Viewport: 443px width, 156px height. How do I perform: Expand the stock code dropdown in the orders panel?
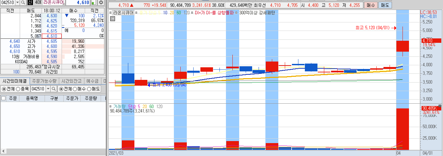tap(48, 89)
